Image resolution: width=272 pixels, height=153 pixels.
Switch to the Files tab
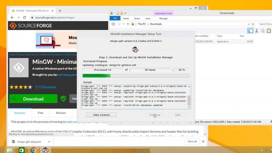point(41,113)
